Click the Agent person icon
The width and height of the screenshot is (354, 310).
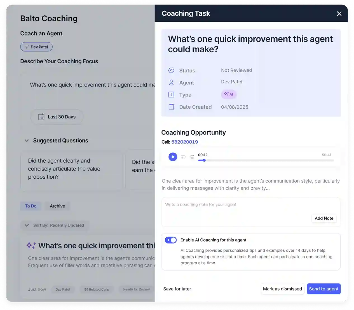[x=171, y=82]
